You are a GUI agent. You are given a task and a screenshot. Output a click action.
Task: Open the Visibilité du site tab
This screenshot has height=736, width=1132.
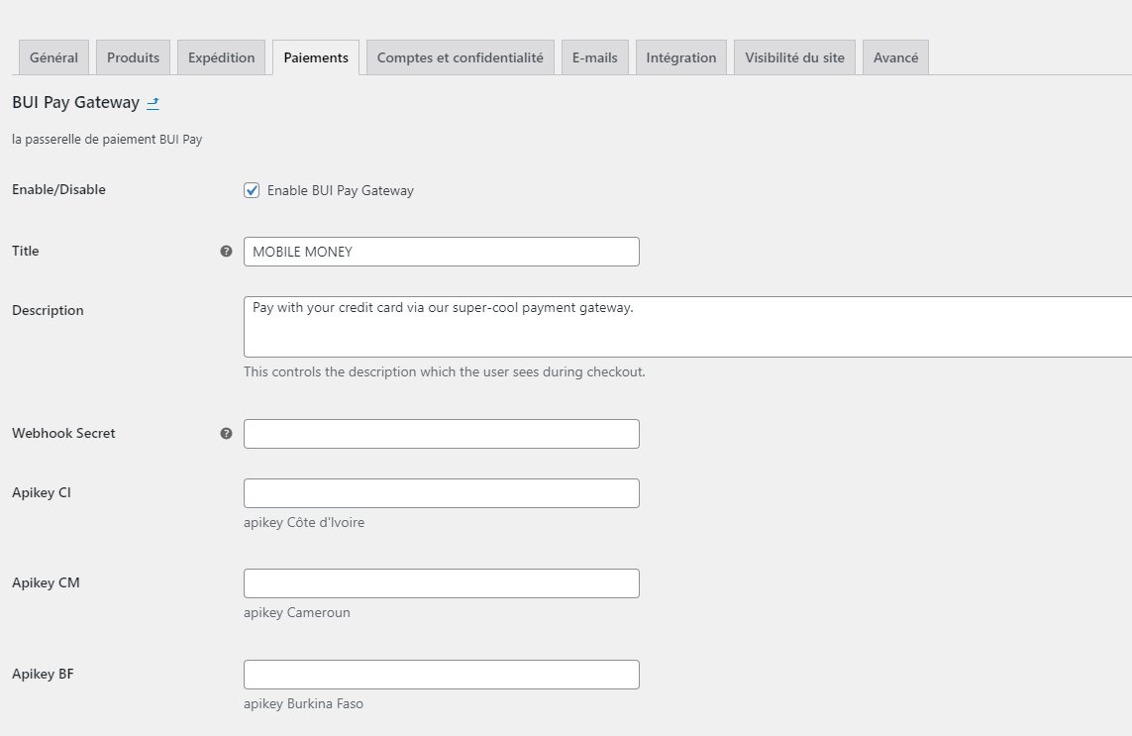pos(793,56)
